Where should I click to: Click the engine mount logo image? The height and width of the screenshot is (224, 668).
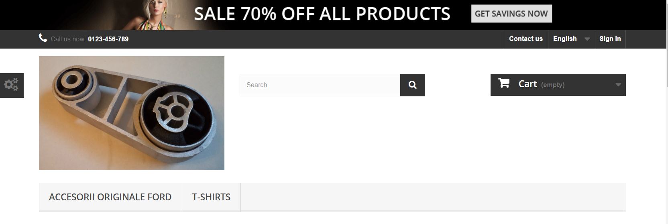[x=132, y=113]
